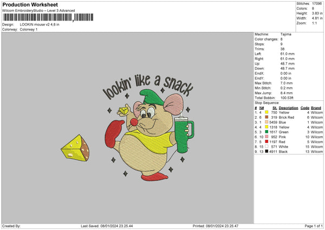Click the Min Stitch value "0.2 mm"
The width and height of the screenshot is (325, 230).
click(287, 88)
